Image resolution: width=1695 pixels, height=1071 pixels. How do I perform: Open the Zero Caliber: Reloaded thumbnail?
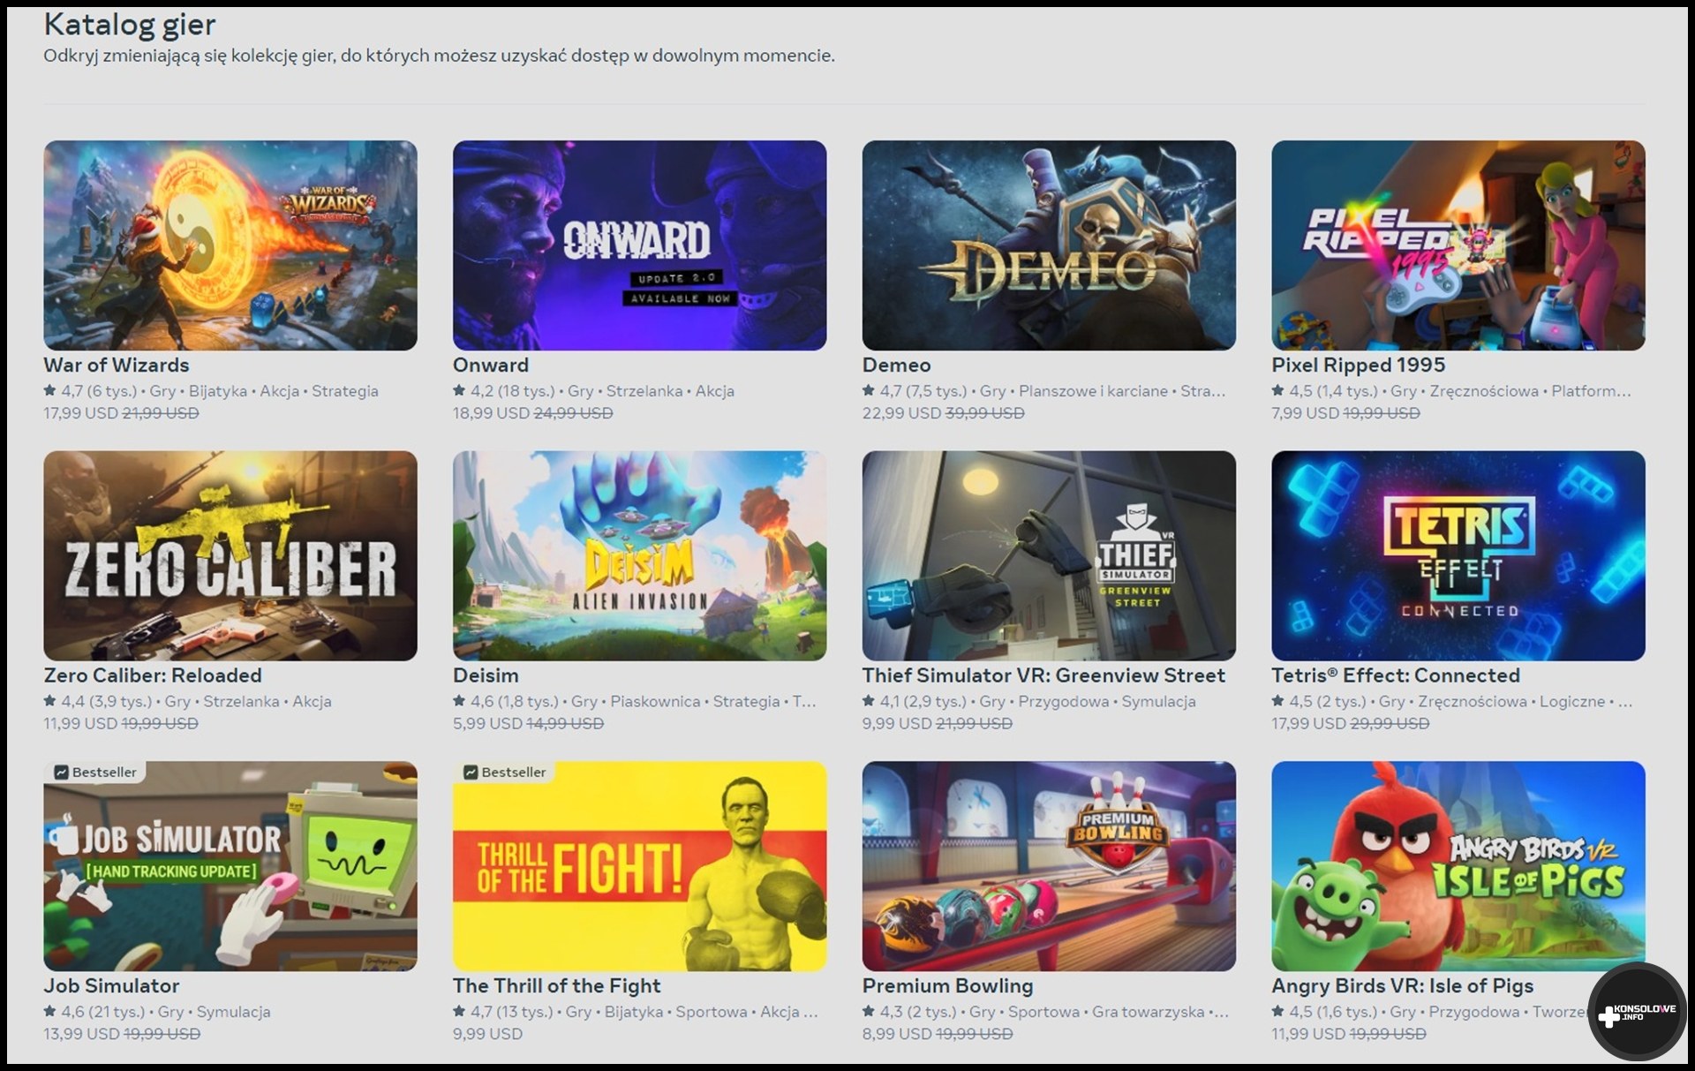[x=230, y=555]
